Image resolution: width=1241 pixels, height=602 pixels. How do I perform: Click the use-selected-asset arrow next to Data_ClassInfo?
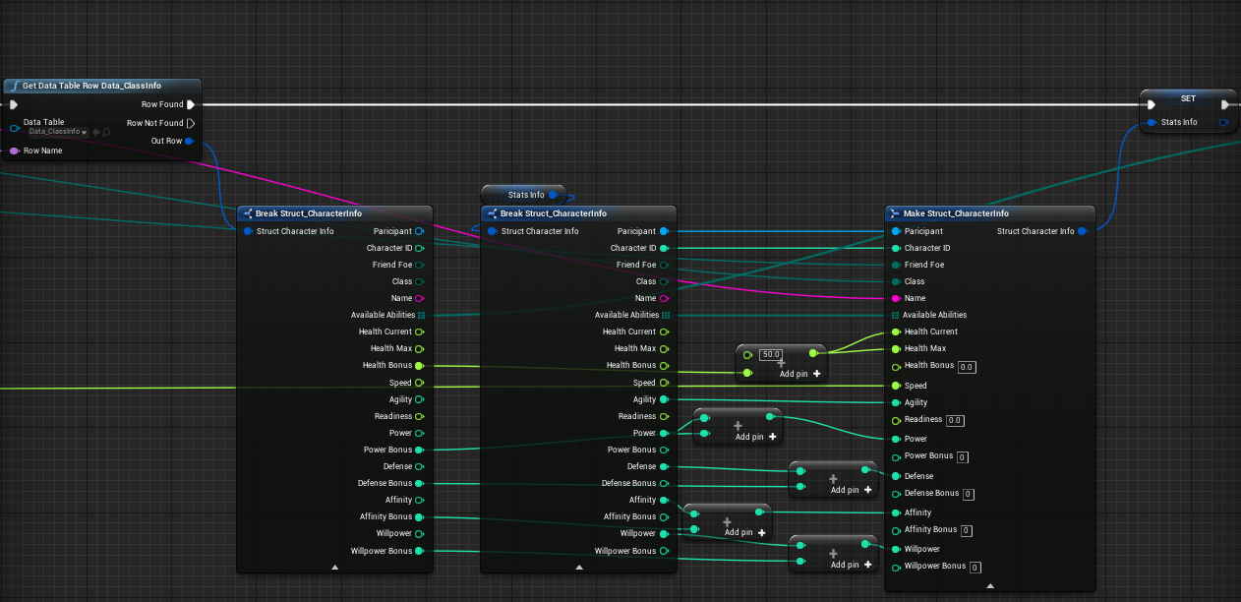point(96,132)
